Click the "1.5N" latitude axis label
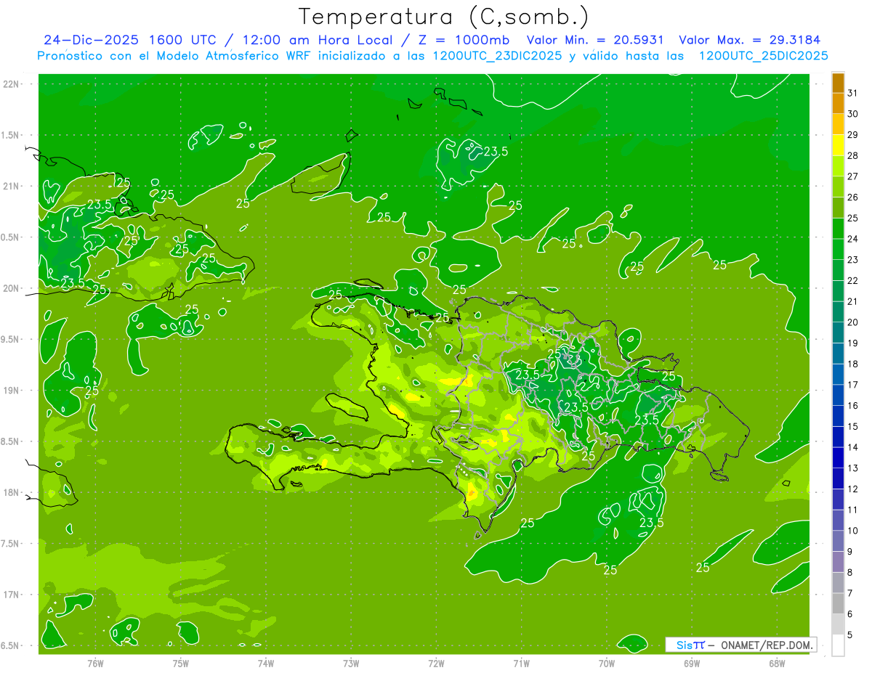872x673 pixels. tap(11, 135)
